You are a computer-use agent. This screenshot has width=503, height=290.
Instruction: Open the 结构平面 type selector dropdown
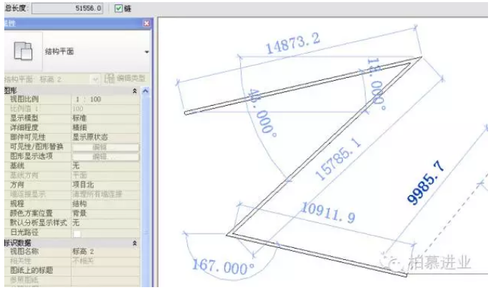(146, 52)
